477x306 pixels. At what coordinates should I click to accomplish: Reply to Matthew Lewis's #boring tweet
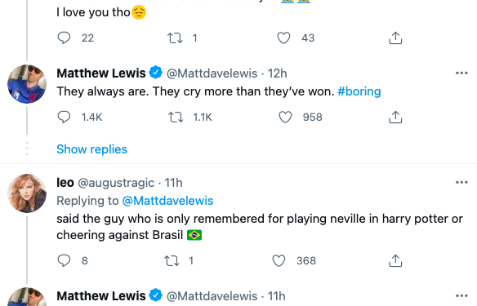[x=64, y=117]
